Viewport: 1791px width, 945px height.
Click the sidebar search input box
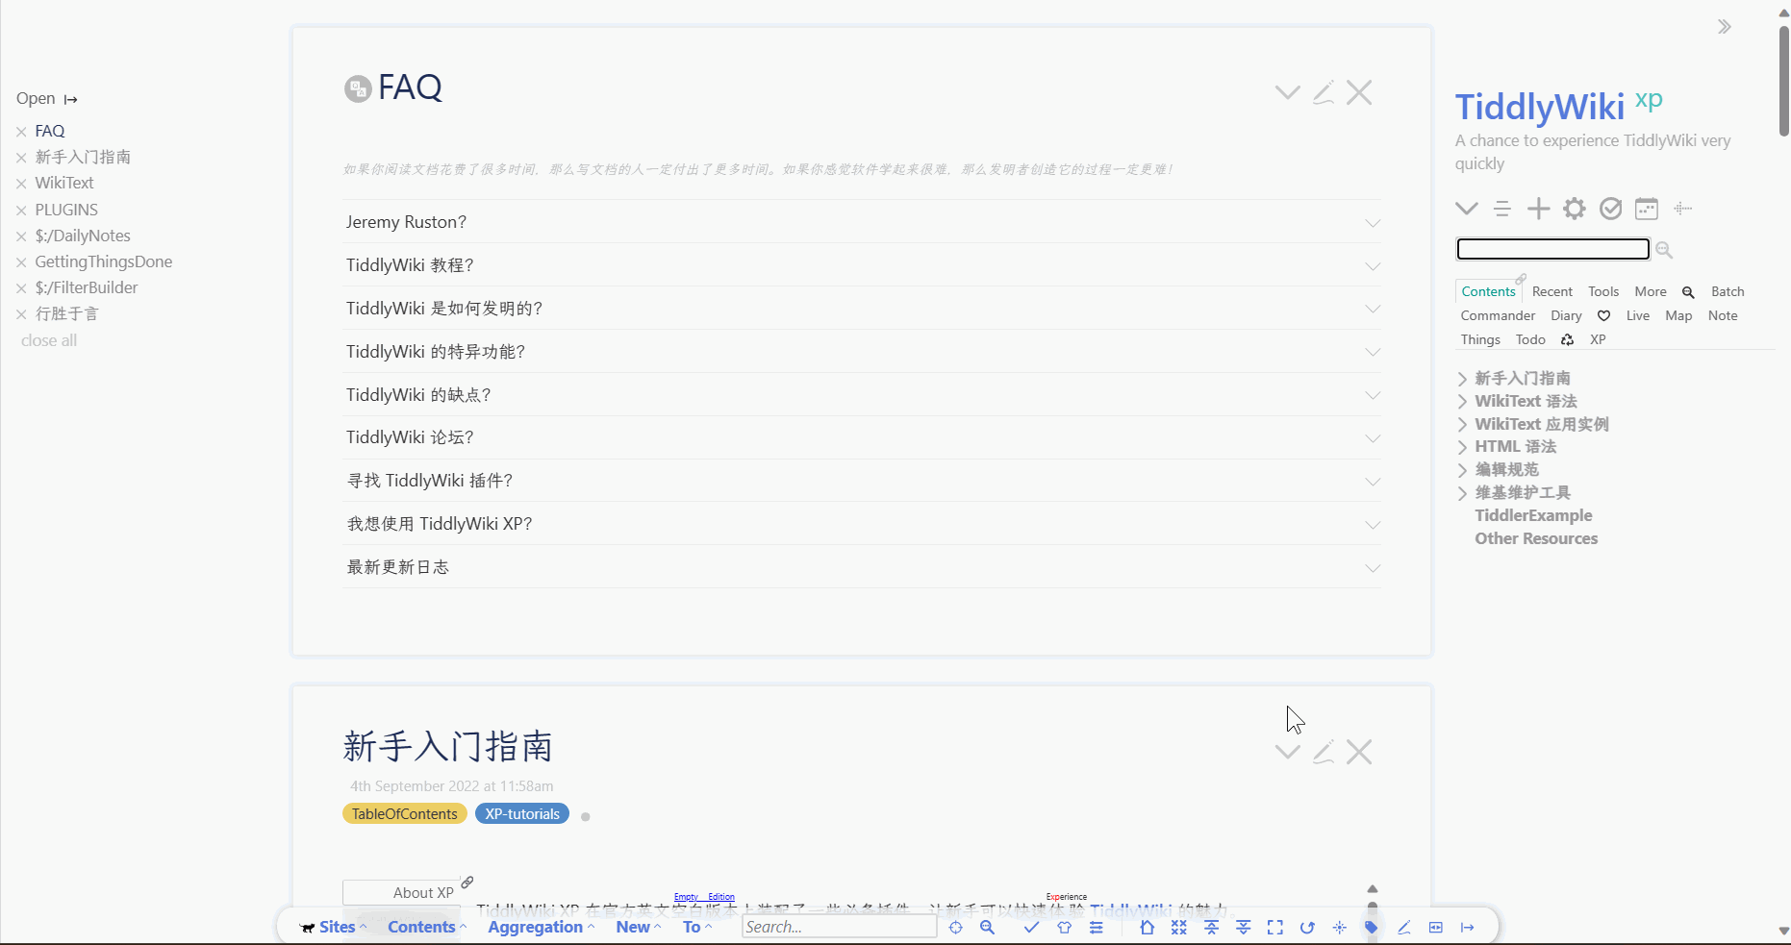click(1553, 250)
